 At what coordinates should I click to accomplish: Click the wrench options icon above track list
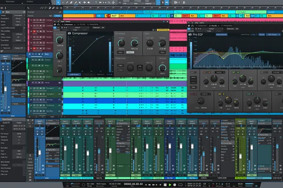coord(28,8)
